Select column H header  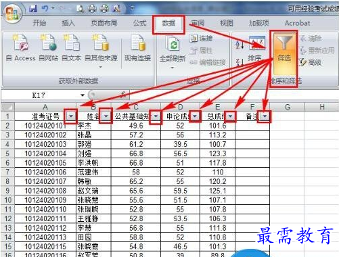[322, 107]
